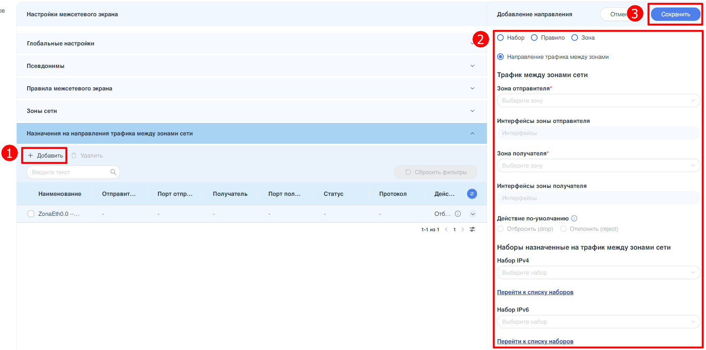This screenshot has height=350, width=706.
Task: Click info icon next to Действие по-умолчанию
Action: [x=574, y=218]
